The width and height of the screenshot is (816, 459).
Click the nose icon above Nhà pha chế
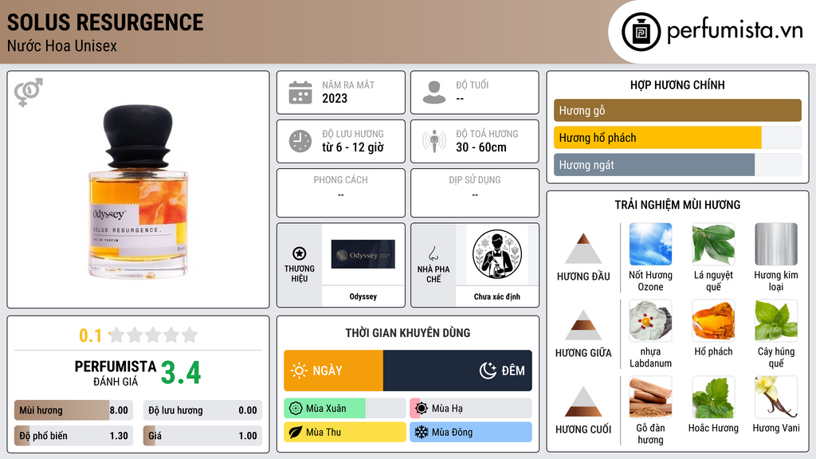(433, 253)
